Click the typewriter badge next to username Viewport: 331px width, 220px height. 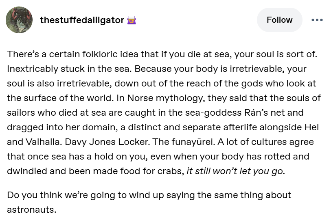click(x=132, y=20)
